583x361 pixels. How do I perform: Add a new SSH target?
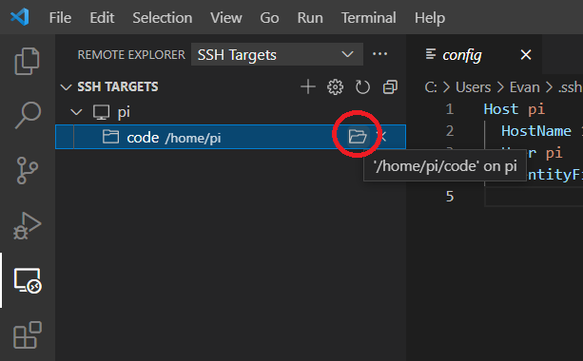tap(308, 87)
